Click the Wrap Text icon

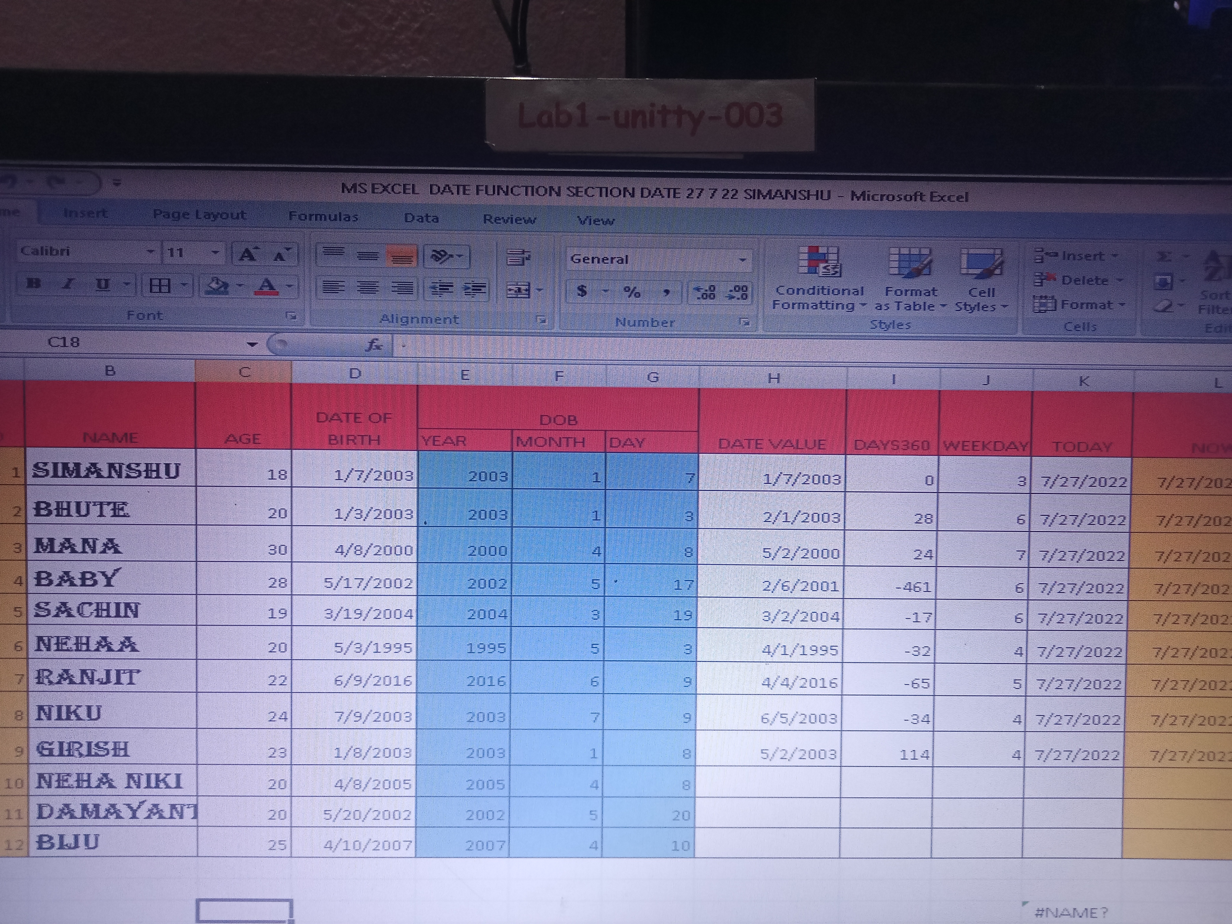click(518, 257)
